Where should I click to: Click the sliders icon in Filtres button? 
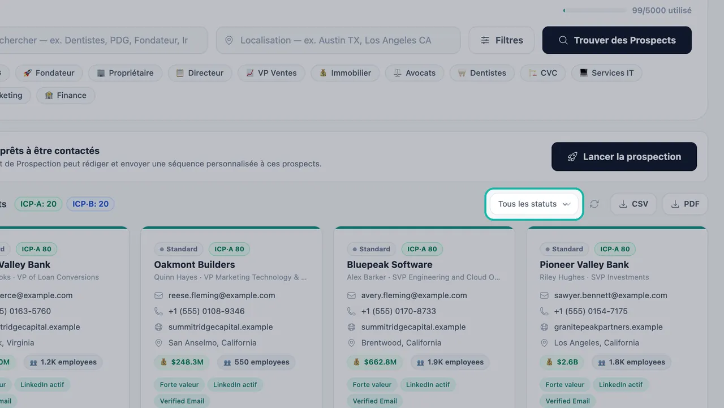(485, 40)
